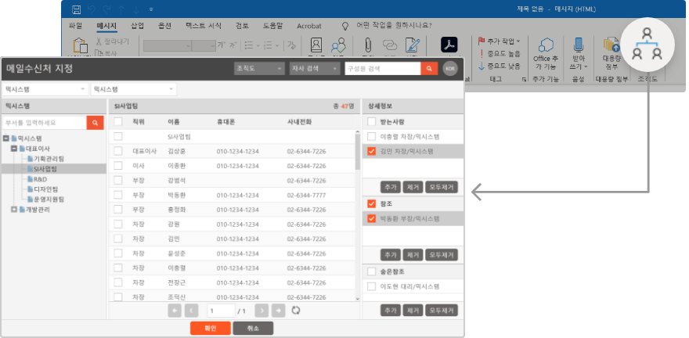Check the row for 김상훈 대표이사

(x=117, y=151)
